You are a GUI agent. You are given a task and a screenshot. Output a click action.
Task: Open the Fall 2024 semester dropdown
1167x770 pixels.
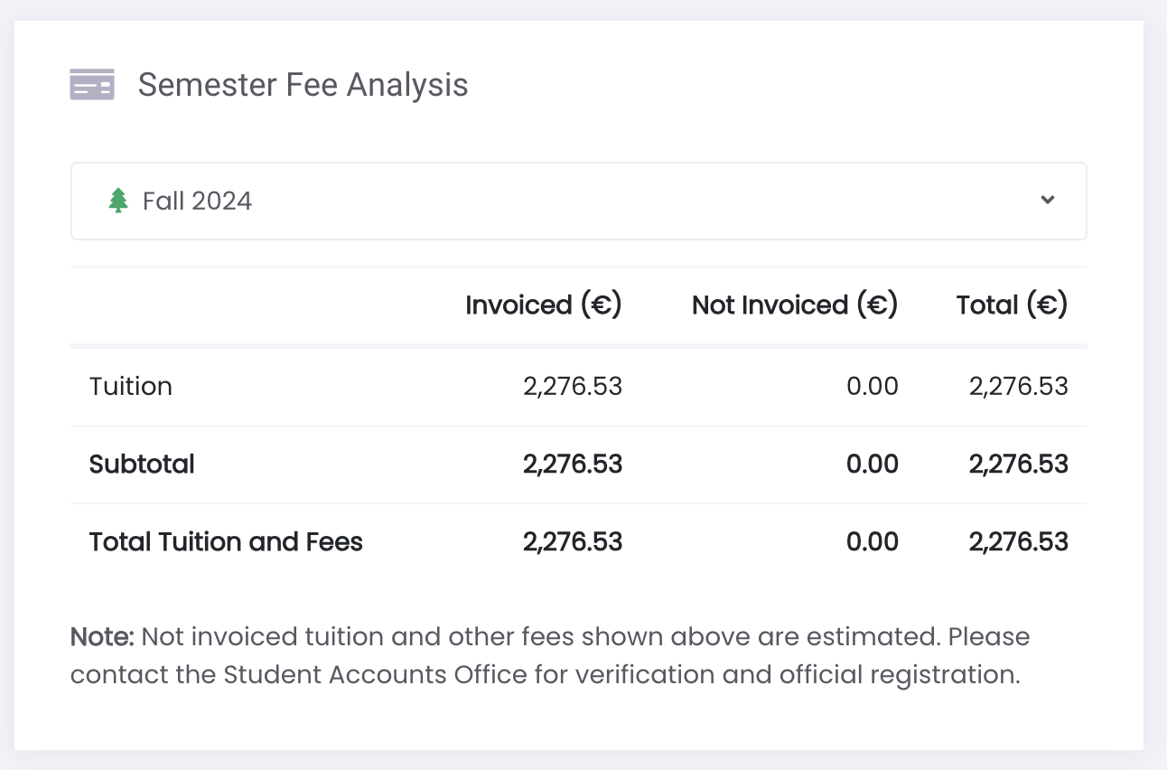pos(578,201)
